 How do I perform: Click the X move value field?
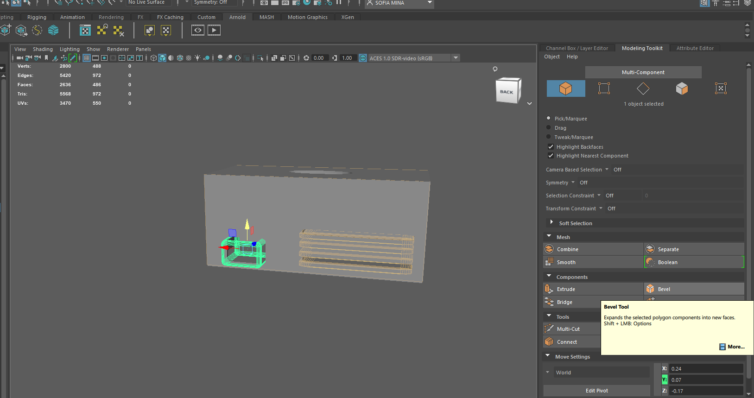pyautogui.click(x=705, y=369)
